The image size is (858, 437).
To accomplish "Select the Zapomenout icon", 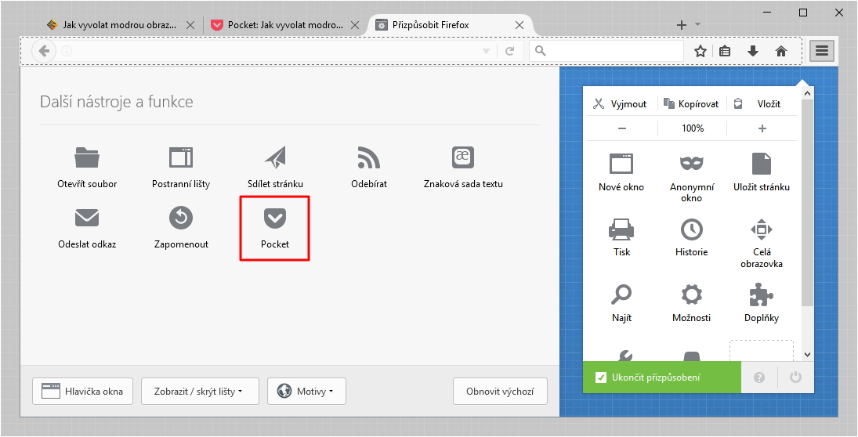I will point(181,218).
